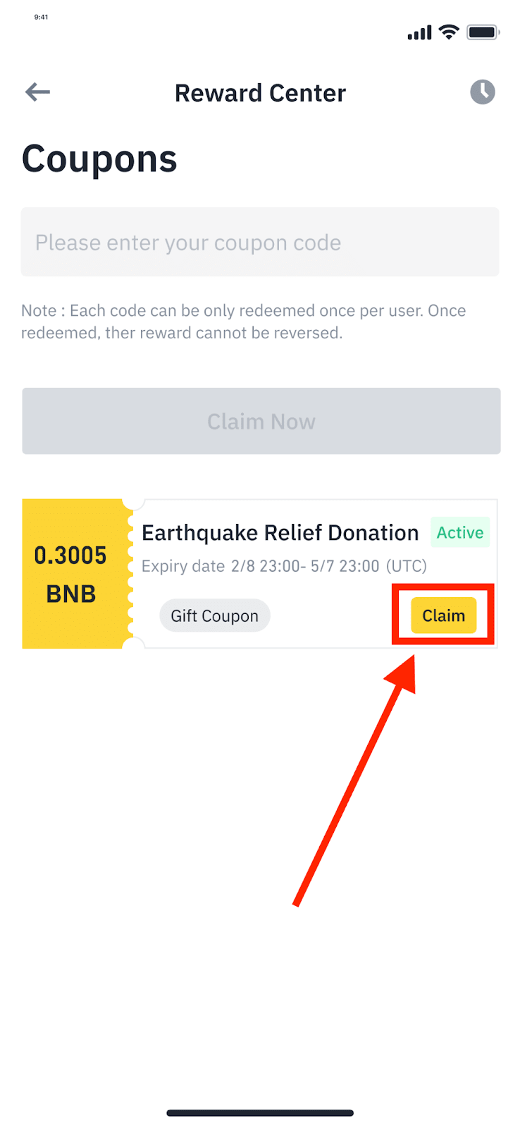Click the Claim Now button

pos(261,421)
